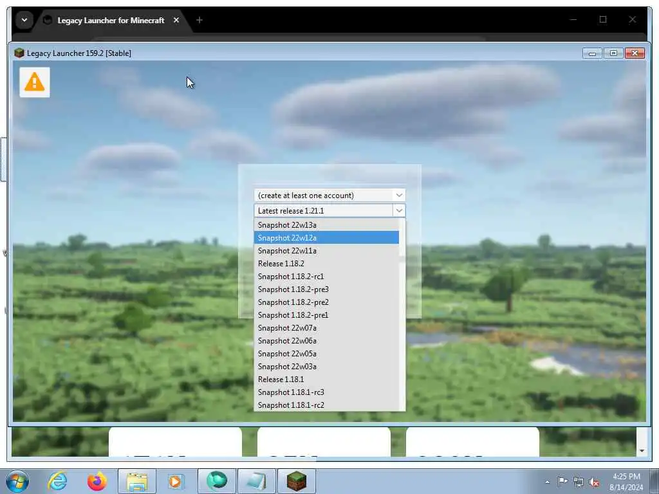The width and height of the screenshot is (659, 494).
Task: Open the Action Center flag icon
Action: coord(562,481)
